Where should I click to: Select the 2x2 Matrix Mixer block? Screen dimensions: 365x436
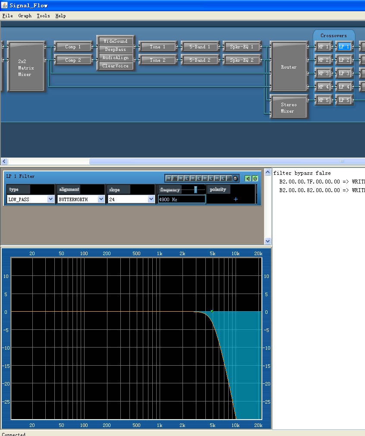coord(26,67)
